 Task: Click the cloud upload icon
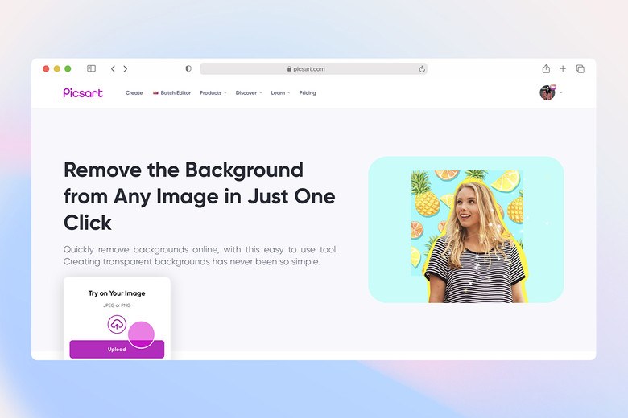(118, 324)
